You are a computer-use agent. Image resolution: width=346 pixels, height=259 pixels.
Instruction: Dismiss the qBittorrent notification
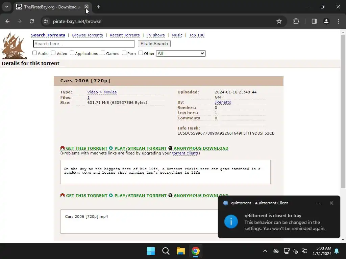(331, 203)
